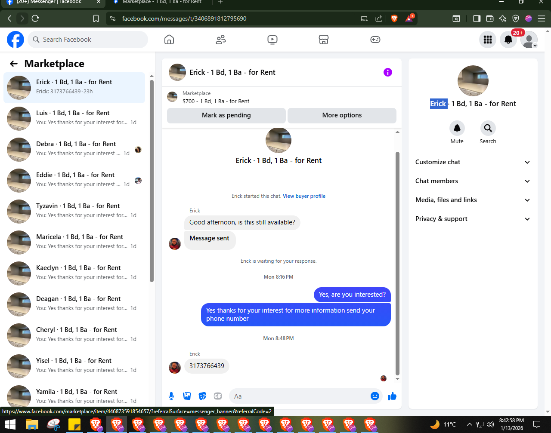Send a thumbs-up like
Image resolution: width=551 pixels, height=433 pixels.
click(392, 396)
